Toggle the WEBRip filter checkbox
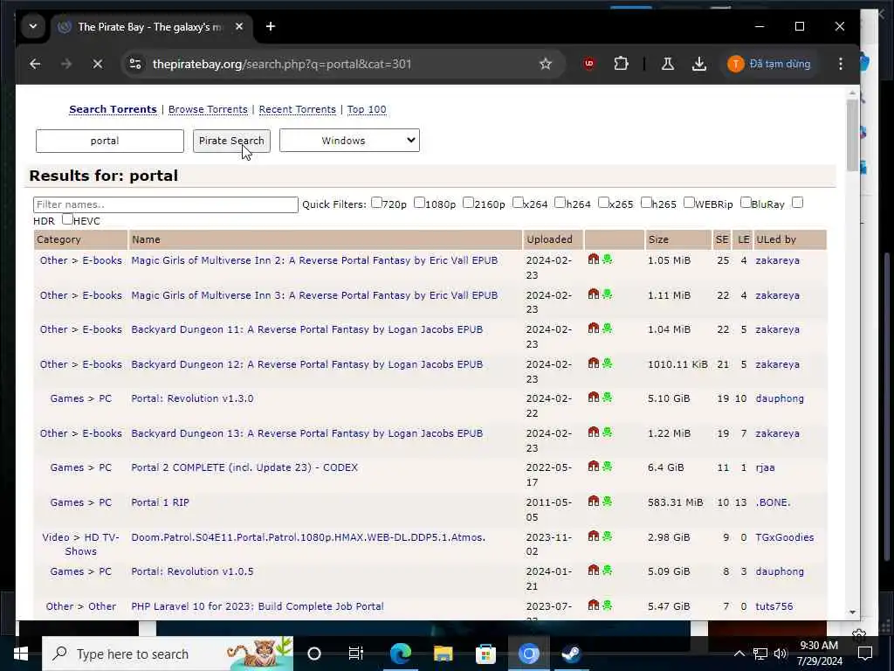Viewport: 894px width, 671px height. coord(689,203)
